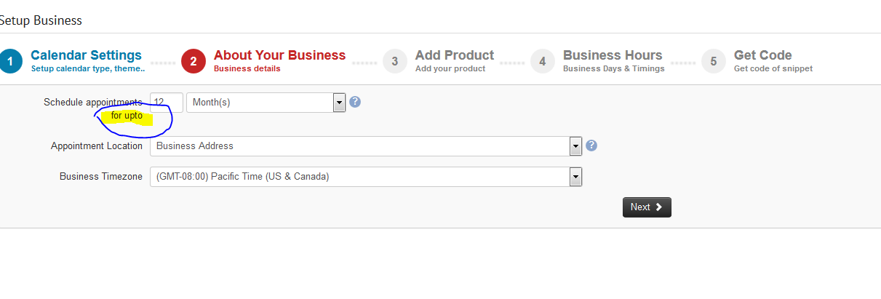
Task: Select the red step 2 circle
Action: tap(194, 61)
